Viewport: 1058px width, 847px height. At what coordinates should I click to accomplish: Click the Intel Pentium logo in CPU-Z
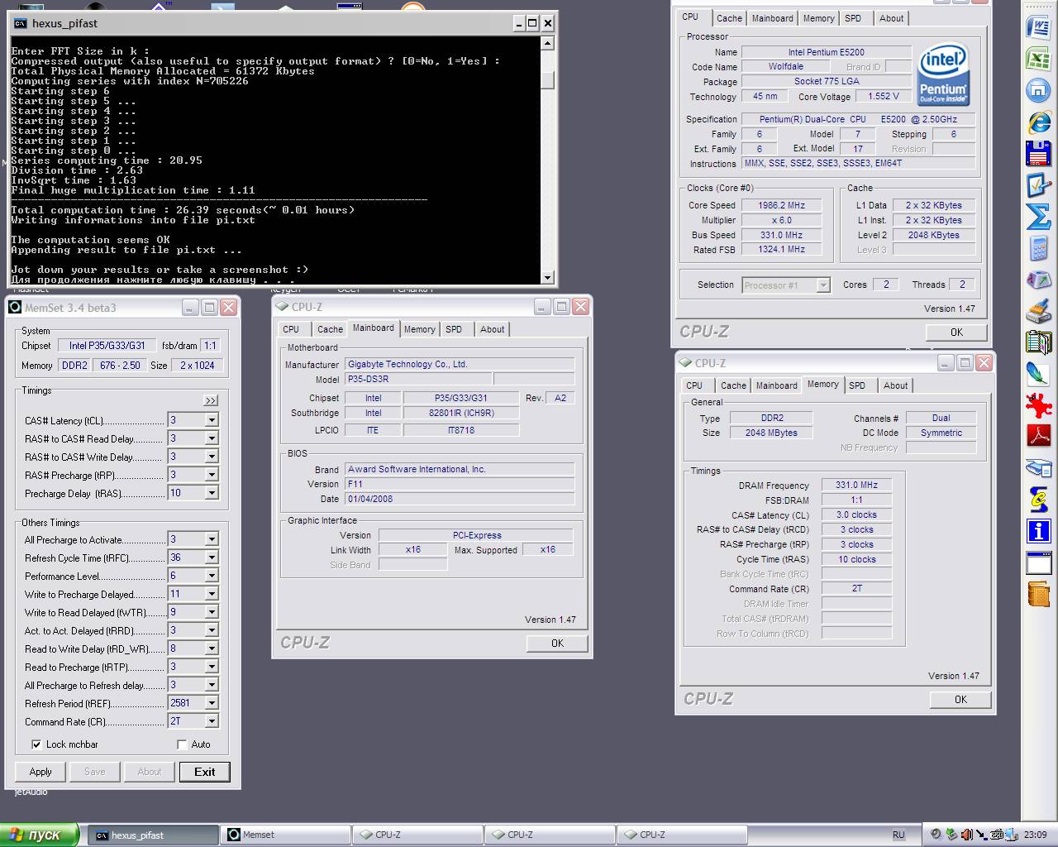tap(943, 75)
